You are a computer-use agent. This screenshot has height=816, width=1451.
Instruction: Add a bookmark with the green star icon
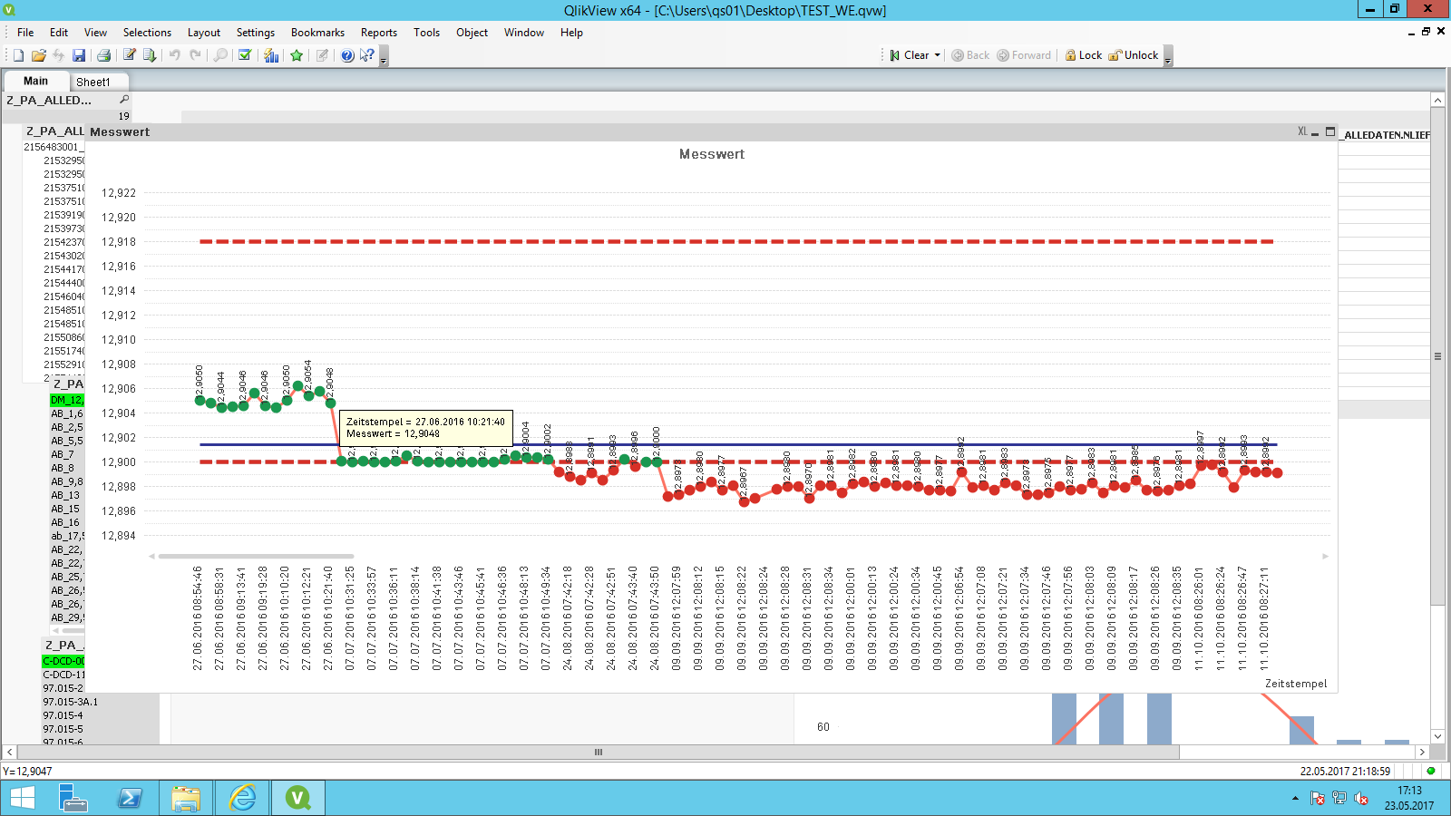click(297, 55)
